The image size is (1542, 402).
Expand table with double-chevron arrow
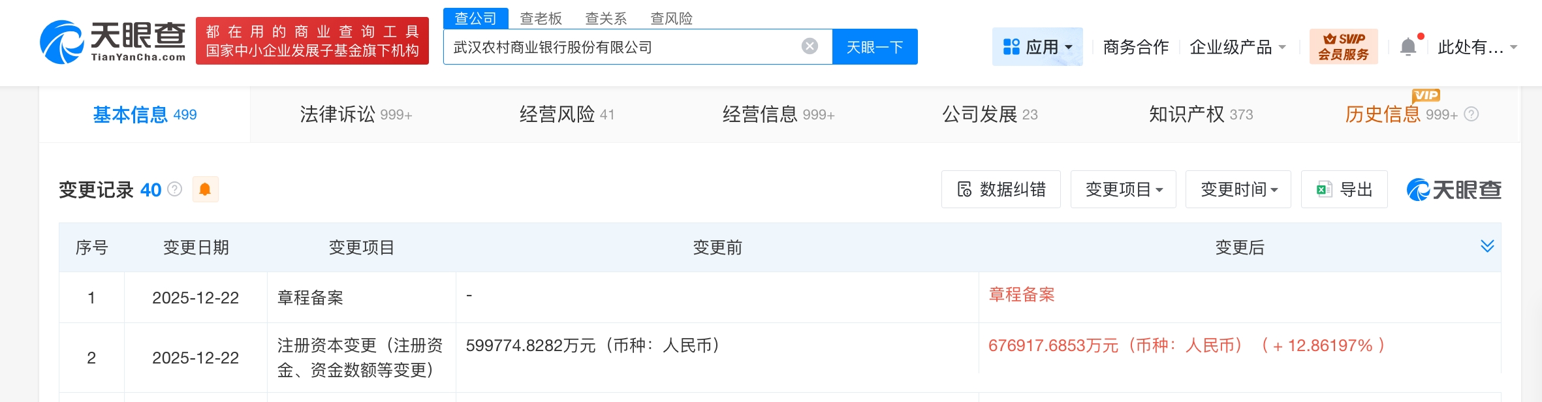pyautogui.click(x=1487, y=246)
